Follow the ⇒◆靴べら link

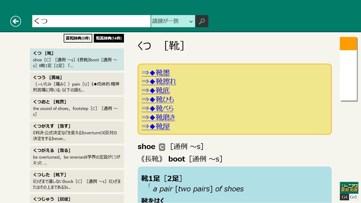[x=158, y=108]
